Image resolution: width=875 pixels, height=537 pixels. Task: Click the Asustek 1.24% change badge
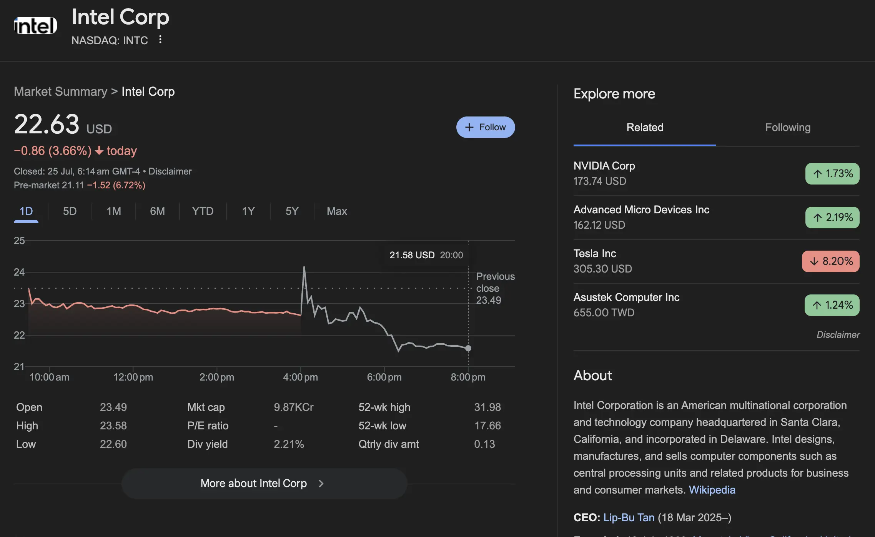pos(832,305)
